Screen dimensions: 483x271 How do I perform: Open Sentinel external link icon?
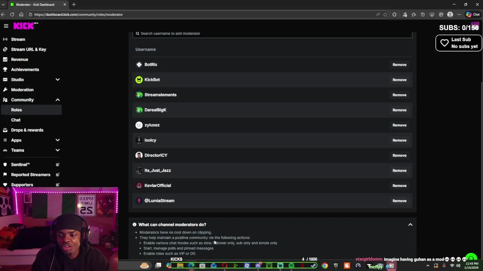point(58,164)
